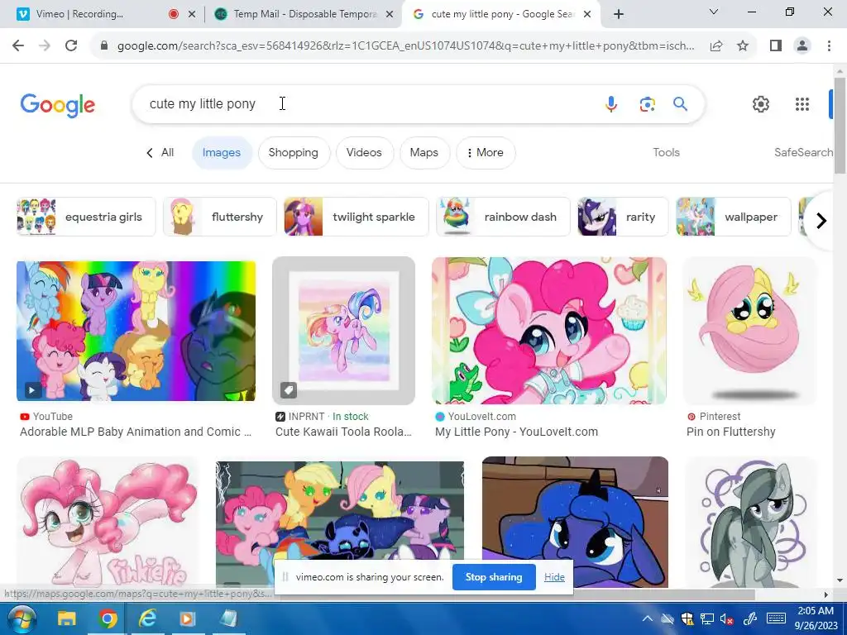Click the browser address bar URL
This screenshot has width=847, height=635.
[405, 46]
